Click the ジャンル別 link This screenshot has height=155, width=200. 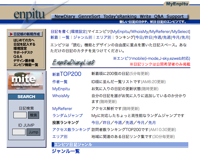tap(83, 37)
